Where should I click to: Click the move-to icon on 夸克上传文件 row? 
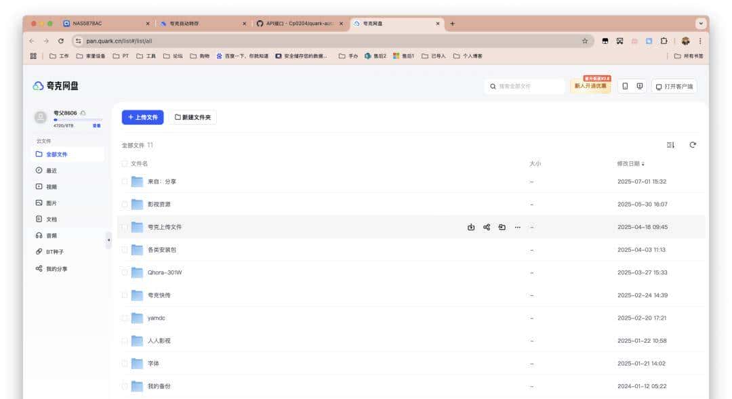[502, 227]
